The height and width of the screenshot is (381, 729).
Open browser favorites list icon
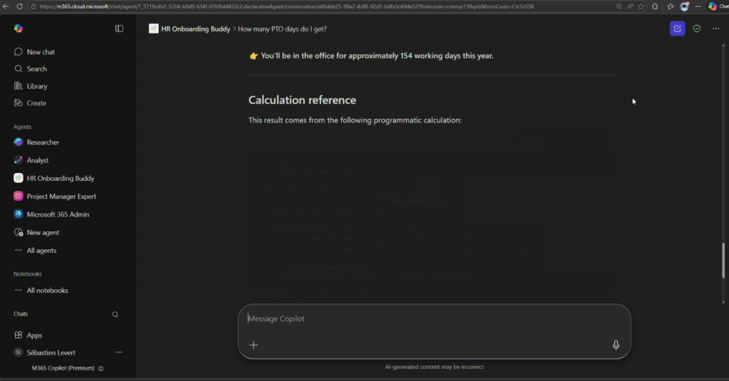tap(670, 6)
